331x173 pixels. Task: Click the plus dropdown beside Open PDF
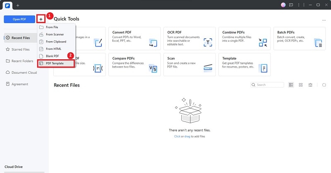point(41,19)
